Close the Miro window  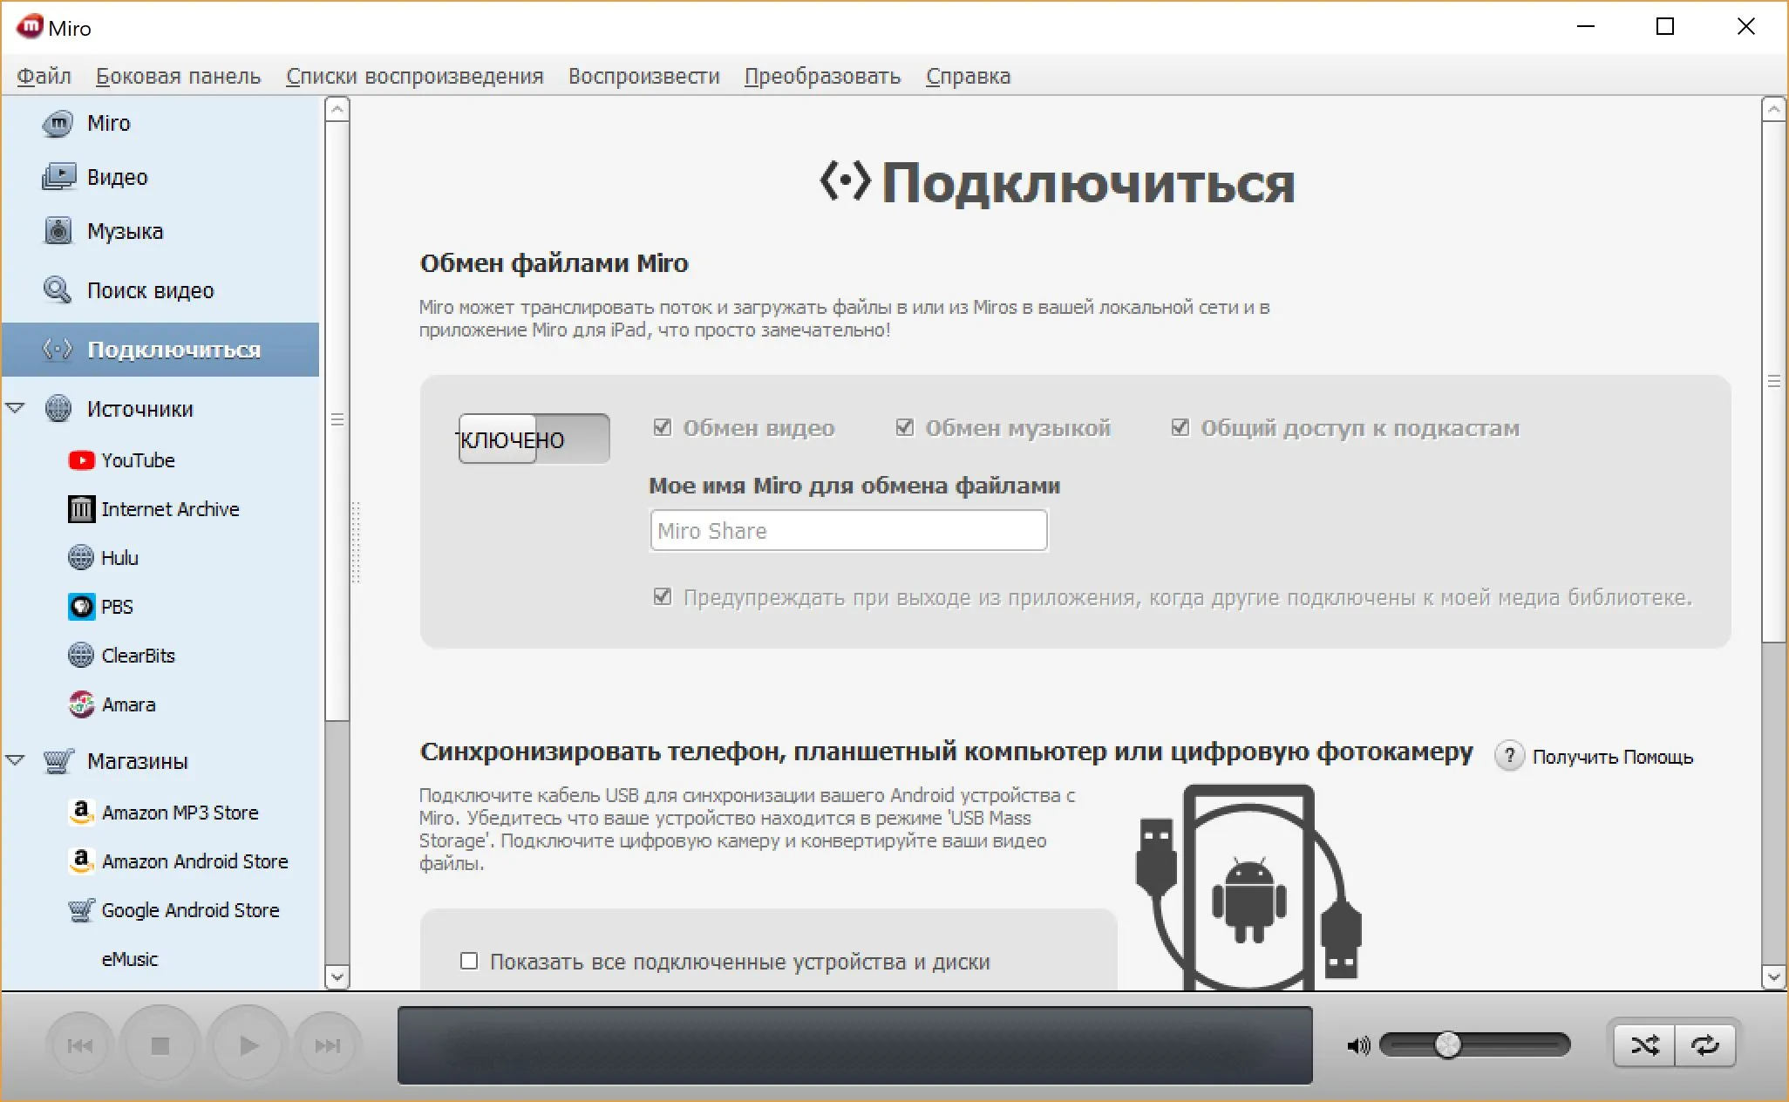1745,27
